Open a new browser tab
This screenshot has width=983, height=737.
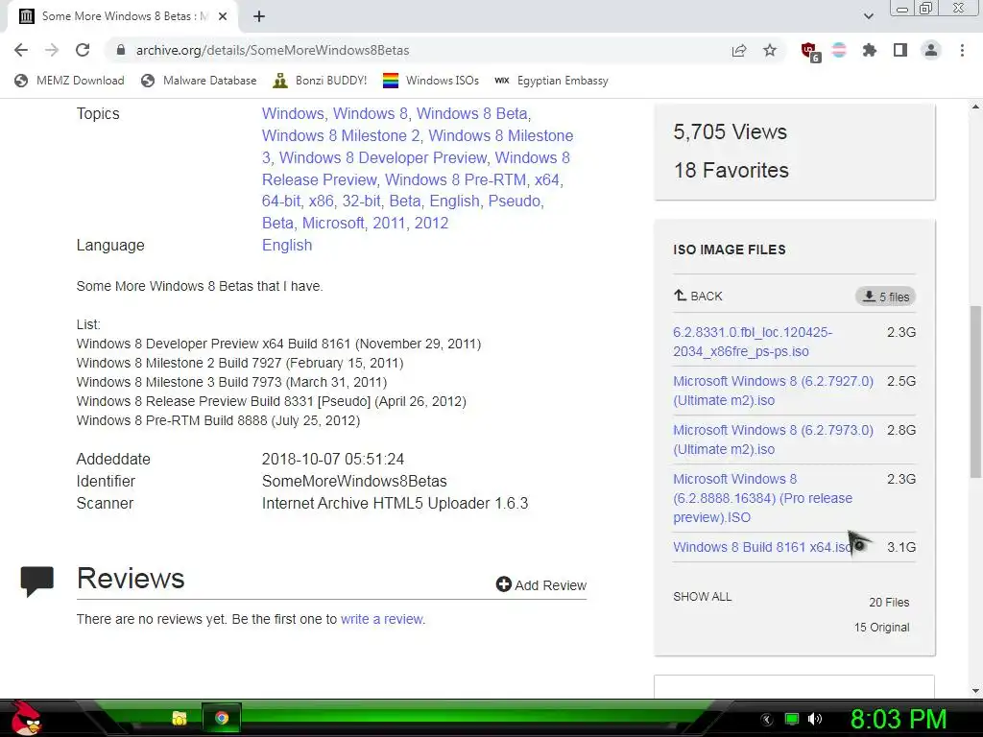coord(259,16)
